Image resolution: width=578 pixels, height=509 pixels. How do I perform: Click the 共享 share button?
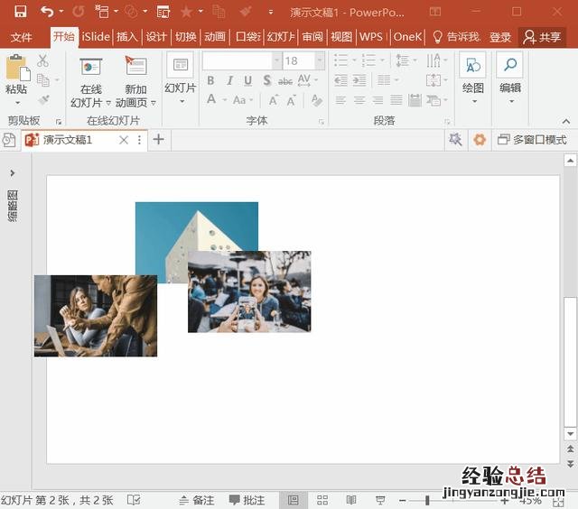pos(543,37)
